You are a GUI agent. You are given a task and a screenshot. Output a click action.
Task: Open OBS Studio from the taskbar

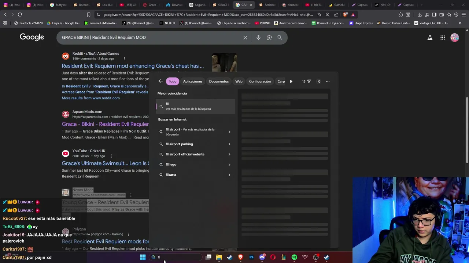316,257
